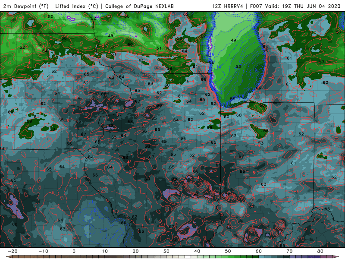
Task: Click the '51' dewpoint value on the map
Action: tap(159, 48)
